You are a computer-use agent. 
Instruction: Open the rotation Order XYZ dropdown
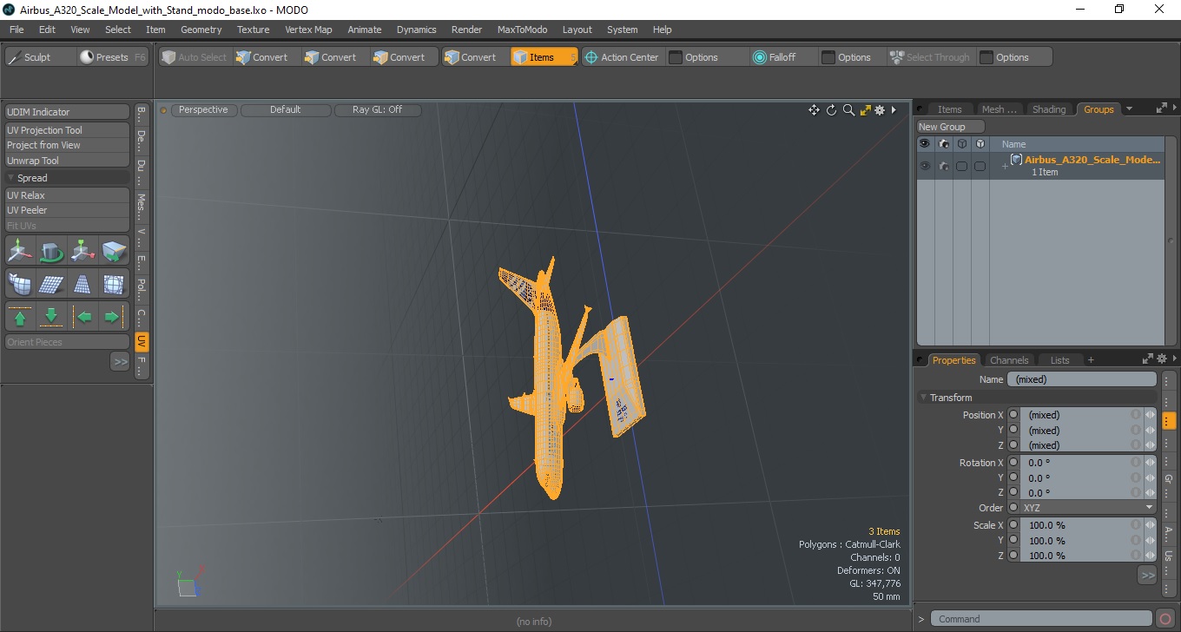tap(1088, 508)
